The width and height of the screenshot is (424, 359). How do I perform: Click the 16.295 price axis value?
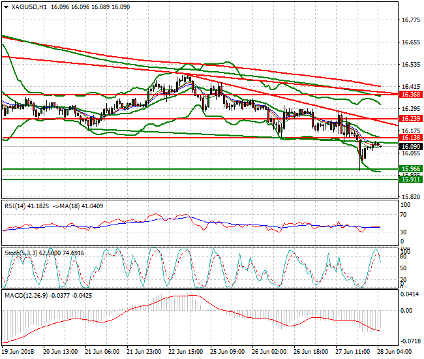411,109
